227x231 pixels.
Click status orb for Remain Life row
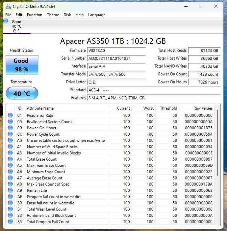coord(10,190)
